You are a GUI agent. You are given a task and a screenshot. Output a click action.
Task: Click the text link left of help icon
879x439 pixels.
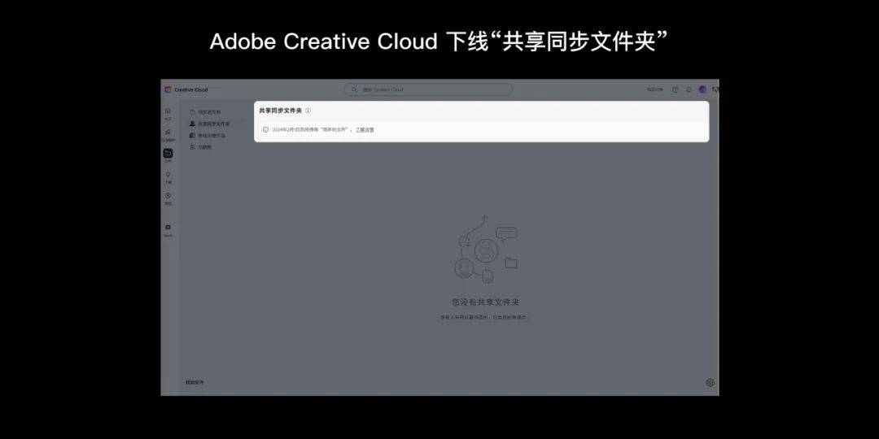(x=654, y=89)
